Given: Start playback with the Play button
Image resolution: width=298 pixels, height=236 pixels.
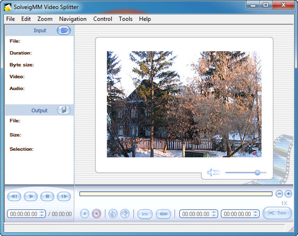Looking at the screenshot, I should [x=31, y=196].
